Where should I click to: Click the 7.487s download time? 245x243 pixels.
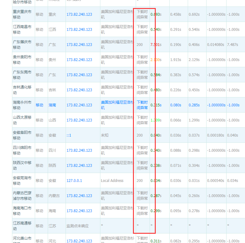click(x=232, y=45)
